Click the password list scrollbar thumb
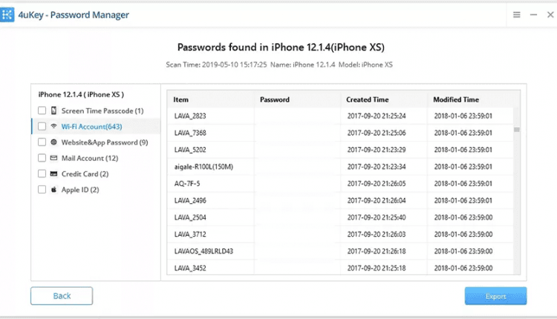 [516, 130]
